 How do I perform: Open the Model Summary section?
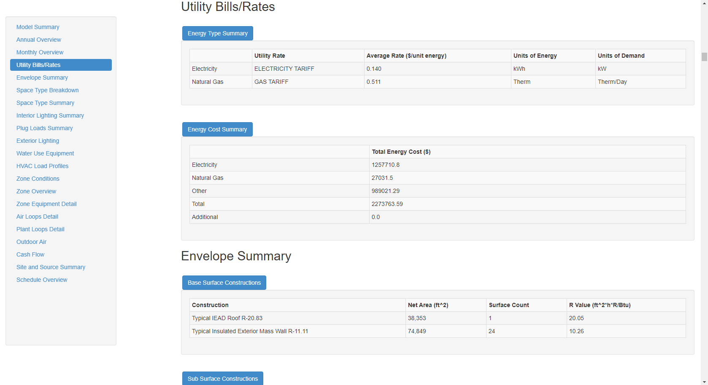tap(38, 27)
